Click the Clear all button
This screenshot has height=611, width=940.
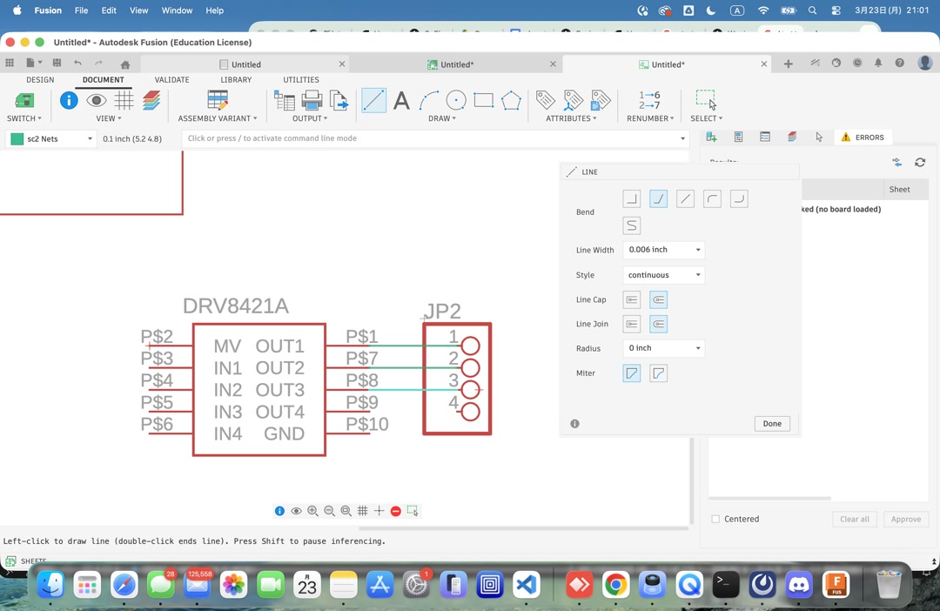[x=854, y=519]
